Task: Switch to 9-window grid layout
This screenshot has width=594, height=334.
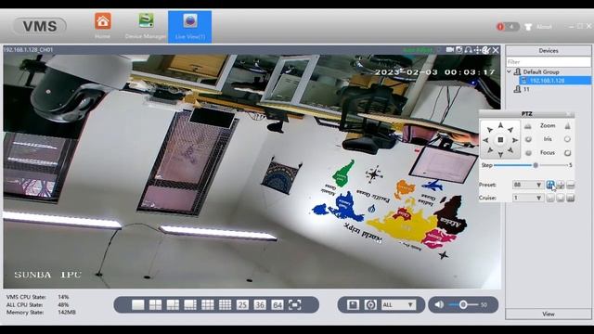Action: pos(208,305)
